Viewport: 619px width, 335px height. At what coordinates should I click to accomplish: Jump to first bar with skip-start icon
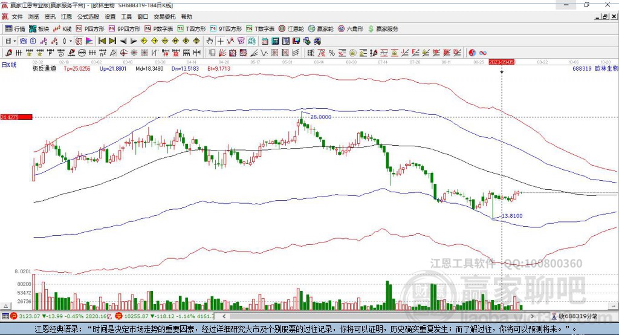pos(102,41)
